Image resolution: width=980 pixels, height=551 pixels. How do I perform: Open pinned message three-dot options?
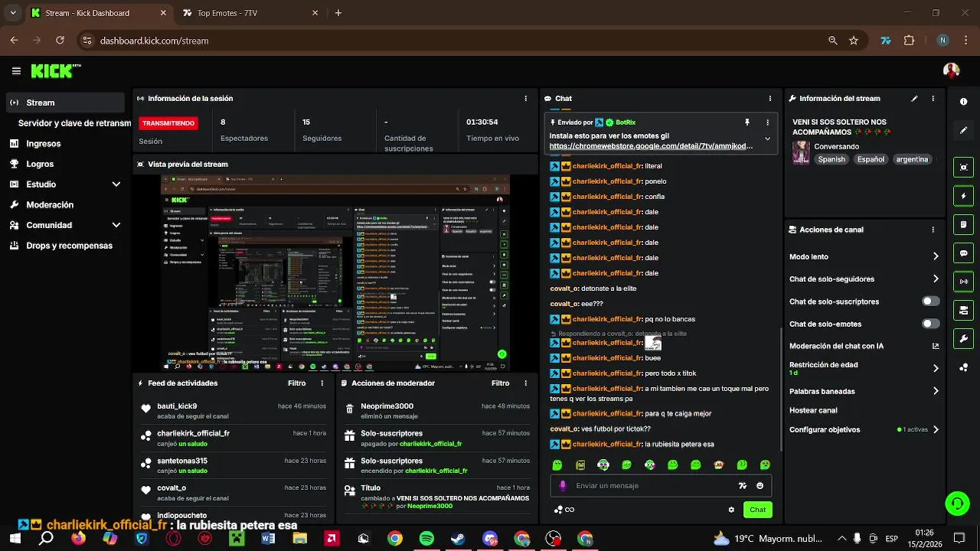pyautogui.click(x=767, y=122)
